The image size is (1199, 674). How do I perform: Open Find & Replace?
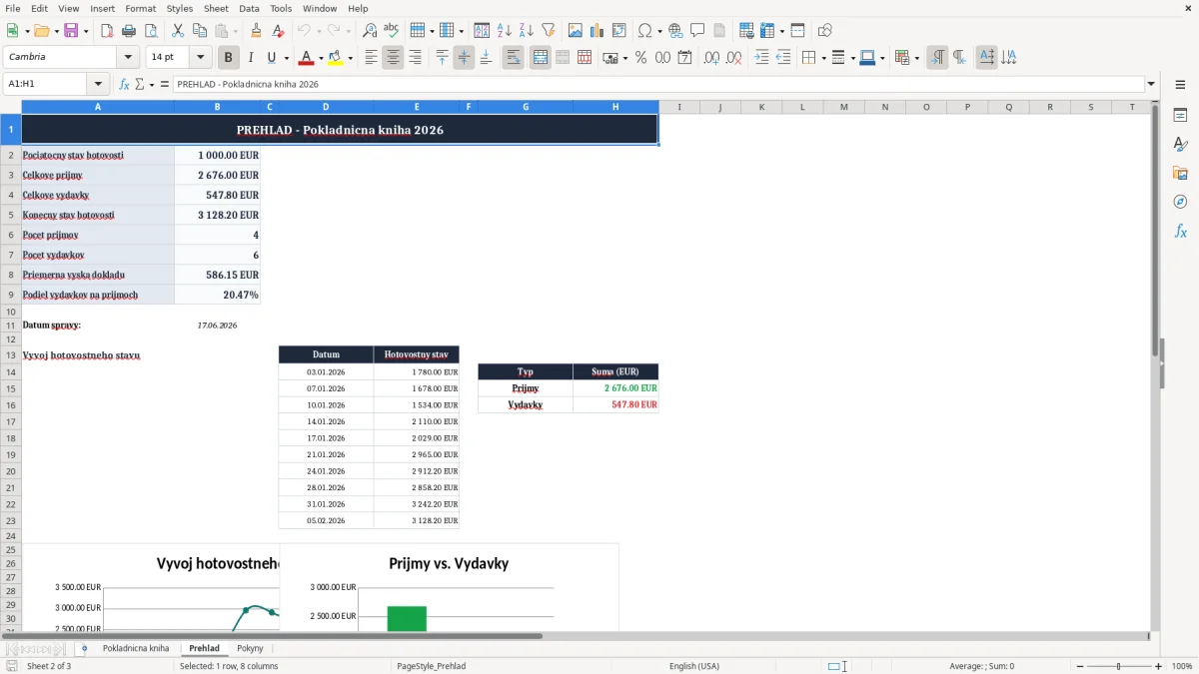pyautogui.click(x=370, y=31)
